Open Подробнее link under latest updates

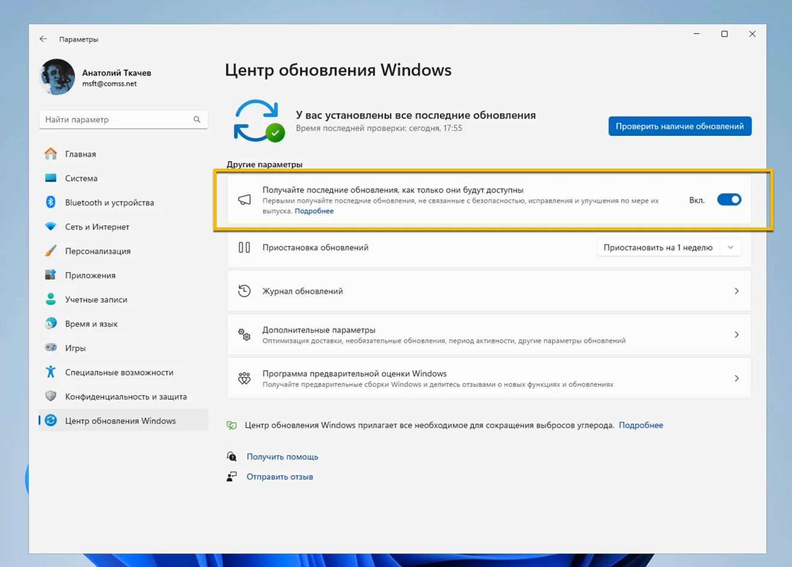(x=314, y=211)
